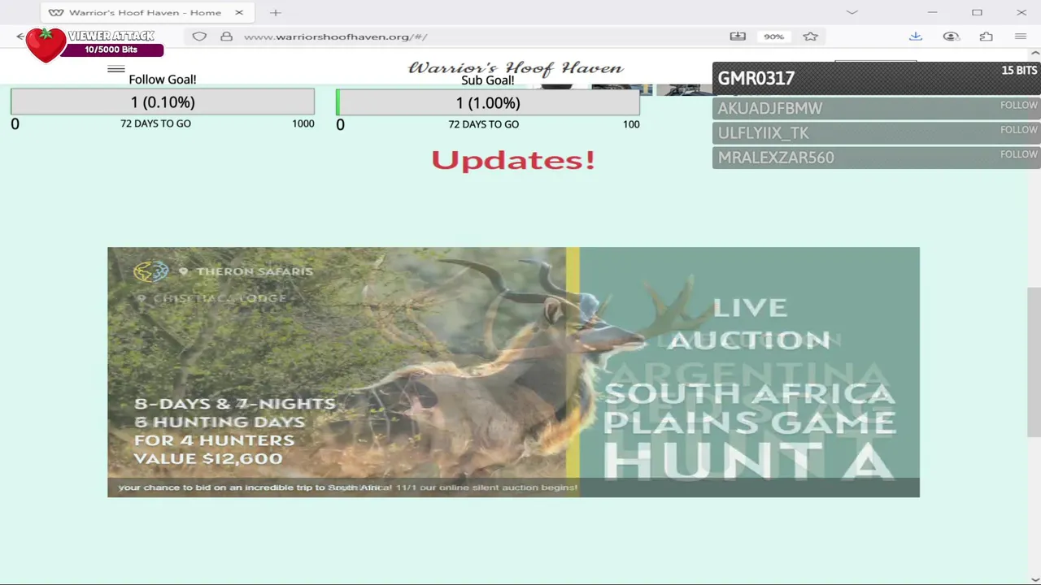Click the Sub Goal! label
The height and width of the screenshot is (585, 1041).
(488, 80)
